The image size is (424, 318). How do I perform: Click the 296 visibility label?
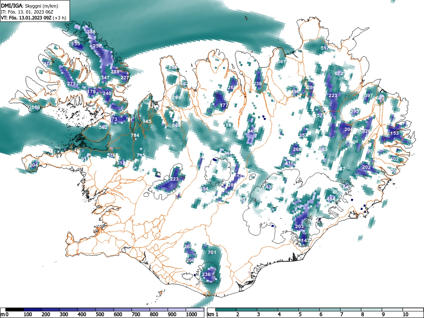190,260
